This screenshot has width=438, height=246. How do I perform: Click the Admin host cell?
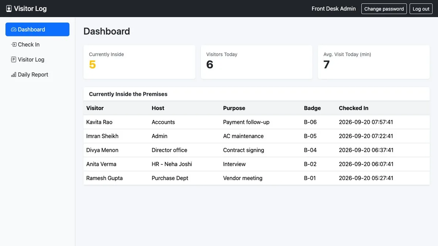pyautogui.click(x=160, y=136)
